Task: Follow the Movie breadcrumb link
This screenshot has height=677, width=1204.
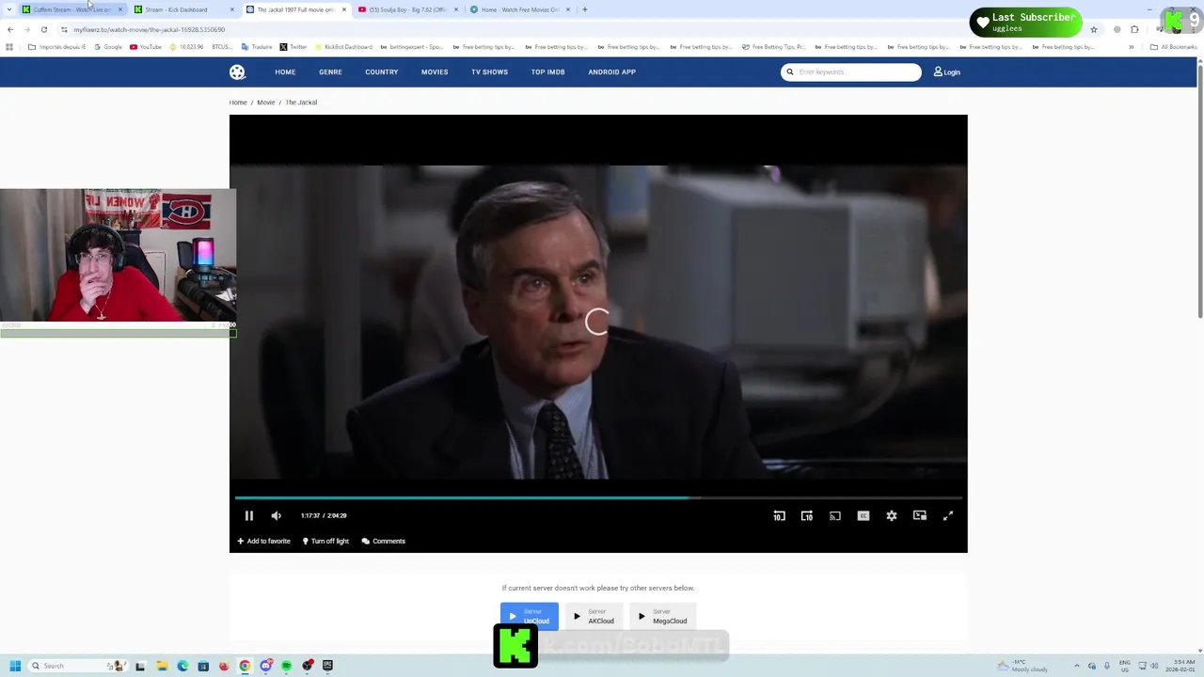Action: pos(266,102)
